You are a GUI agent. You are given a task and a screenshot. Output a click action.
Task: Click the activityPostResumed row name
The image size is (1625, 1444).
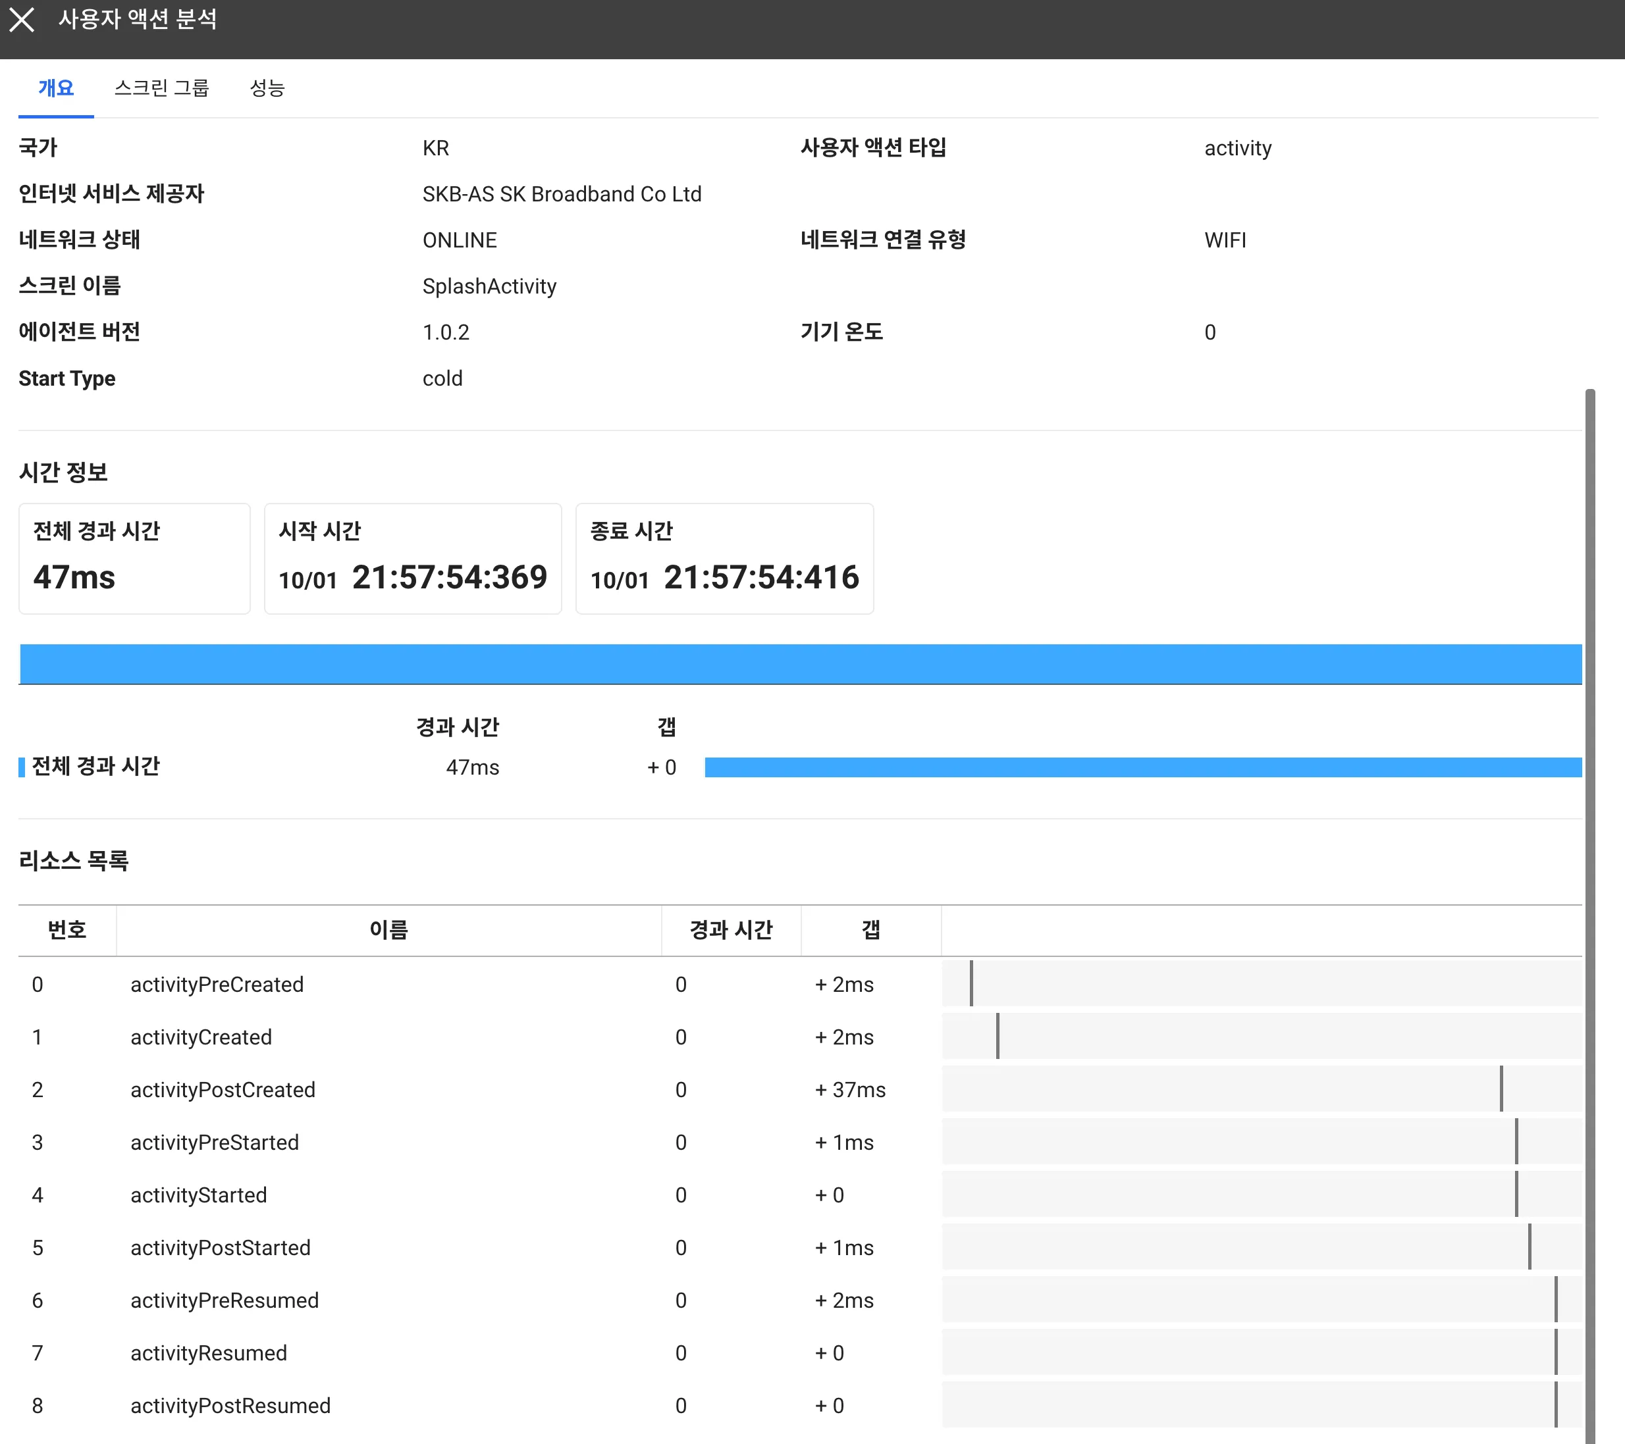pyautogui.click(x=230, y=1406)
